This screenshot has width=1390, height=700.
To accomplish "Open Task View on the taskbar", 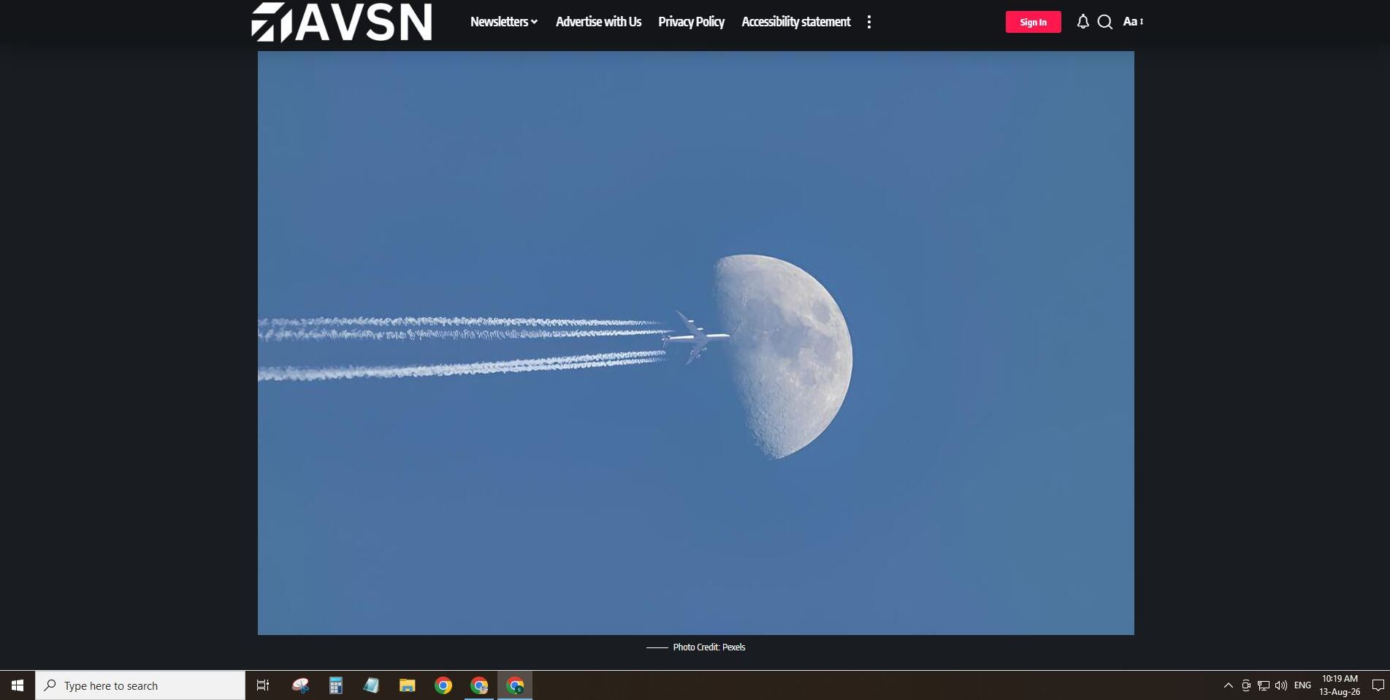I will pos(263,685).
